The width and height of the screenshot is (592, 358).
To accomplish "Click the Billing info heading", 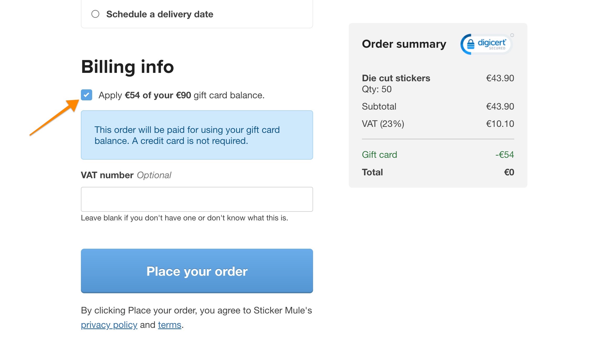I will [127, 67].
